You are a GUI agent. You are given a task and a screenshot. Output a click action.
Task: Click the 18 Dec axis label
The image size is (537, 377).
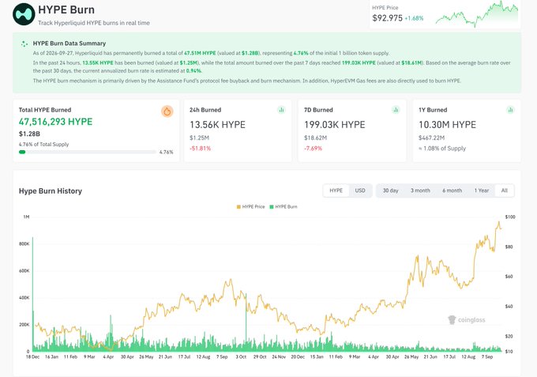tap(33, 356)
